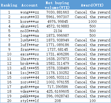Click volume value 1731.406286
Viewport: 111px width, 103px height.
[58, 54]
